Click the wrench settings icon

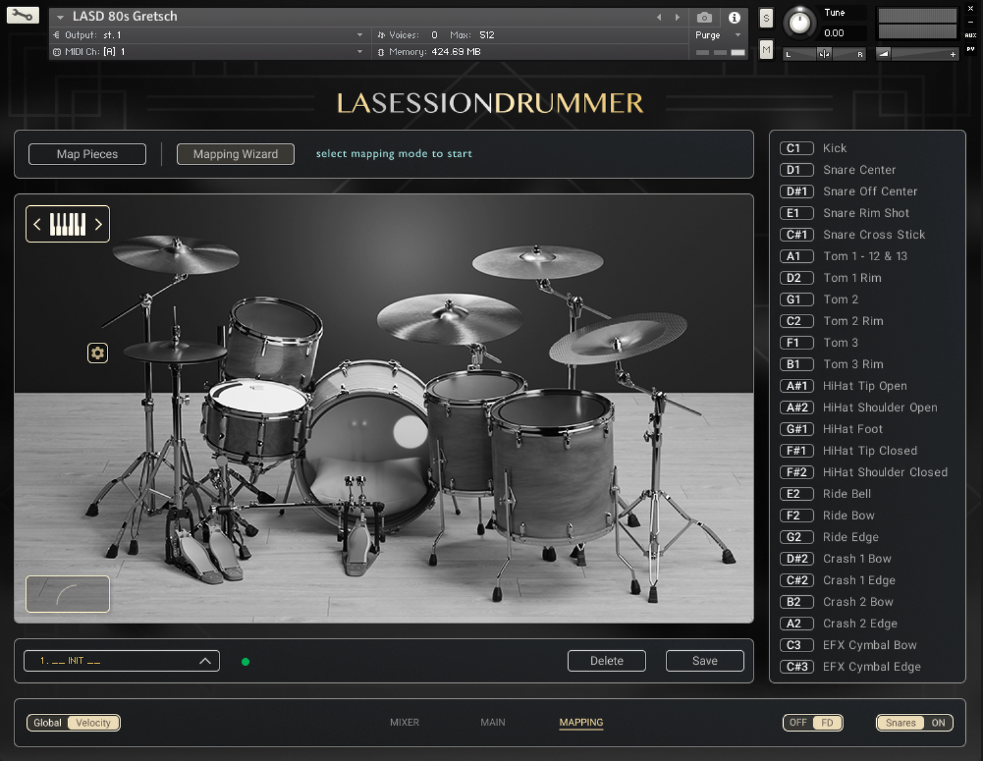click(x=22, y=15)
